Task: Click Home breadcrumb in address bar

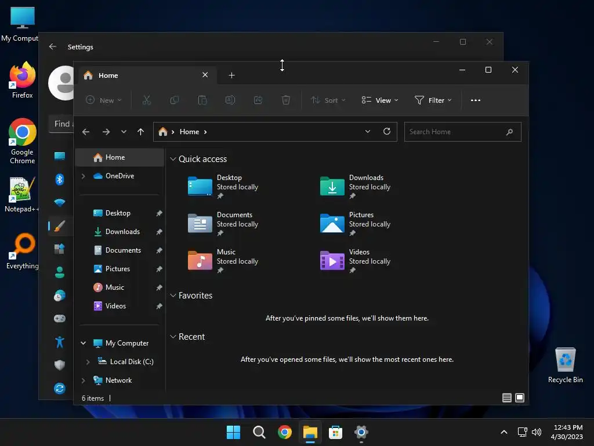Action: pyautogui.click(x=190, y=132)
